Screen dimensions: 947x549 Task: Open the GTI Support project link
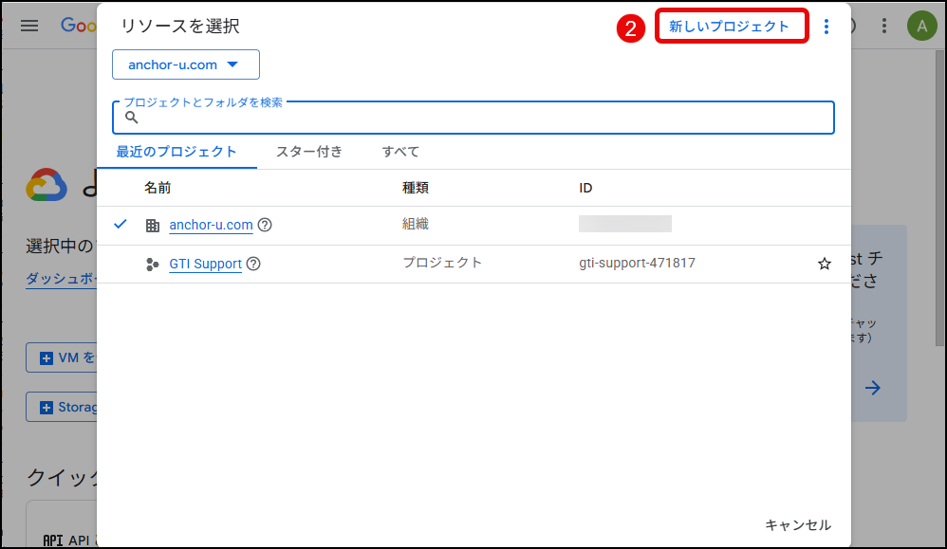pos(205,264)
